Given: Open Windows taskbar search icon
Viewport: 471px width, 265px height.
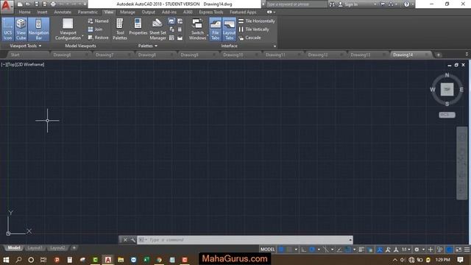Looking at the screenshot, I should (18, 260).
